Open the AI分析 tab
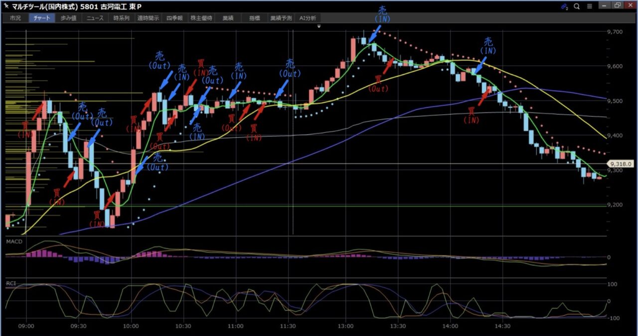The width and height of the screenshot is (638, 336). coord(308,18)
